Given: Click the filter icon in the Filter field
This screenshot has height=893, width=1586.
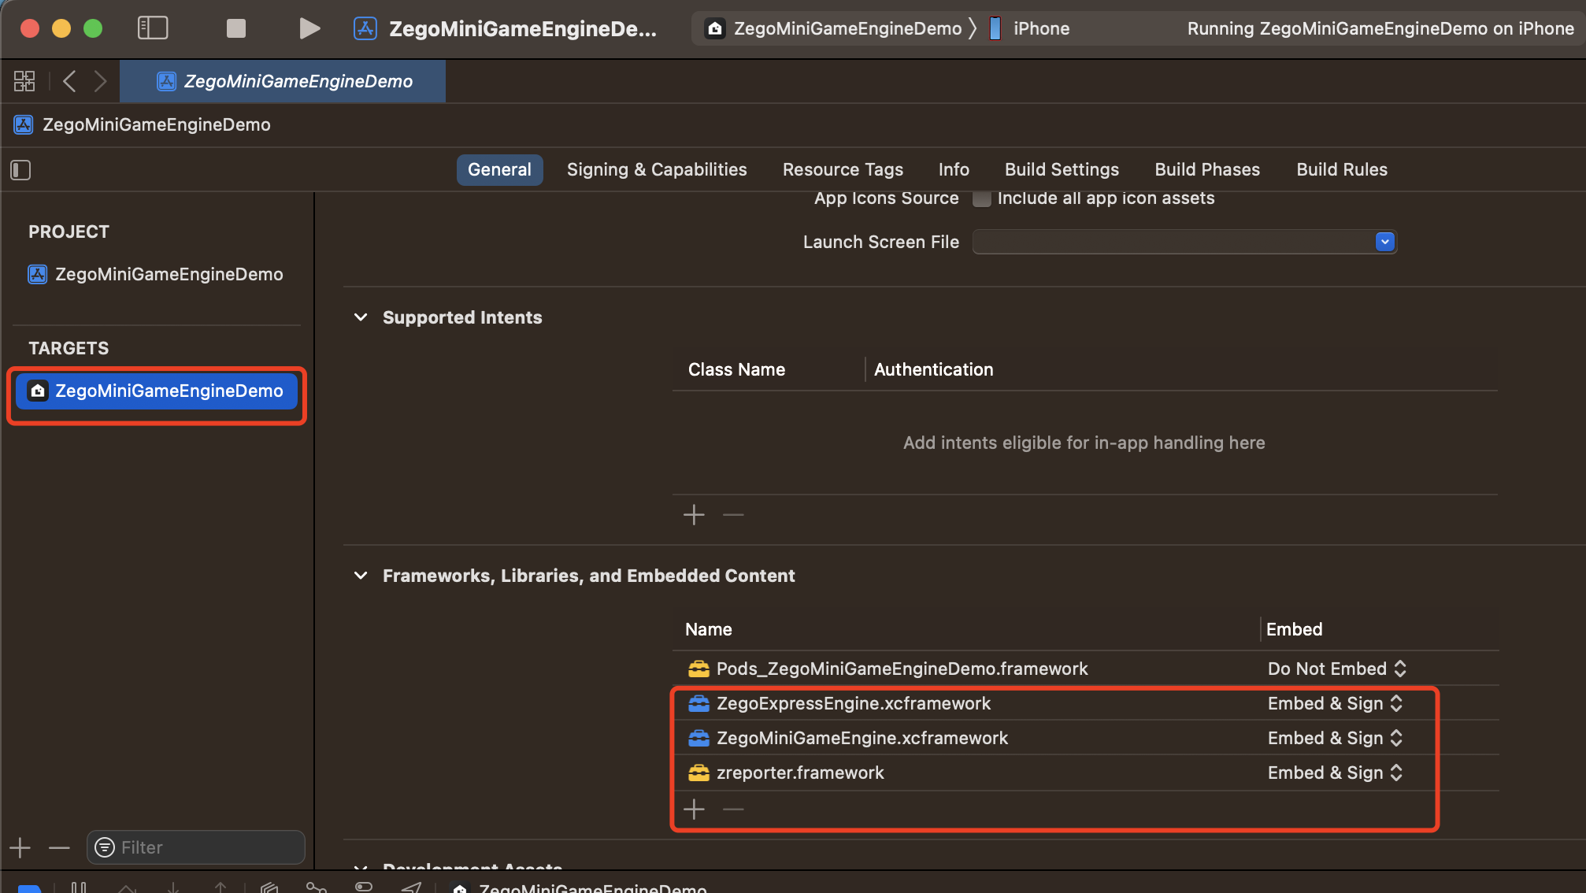Looking at the screenshot, I should tap(104, 847).
